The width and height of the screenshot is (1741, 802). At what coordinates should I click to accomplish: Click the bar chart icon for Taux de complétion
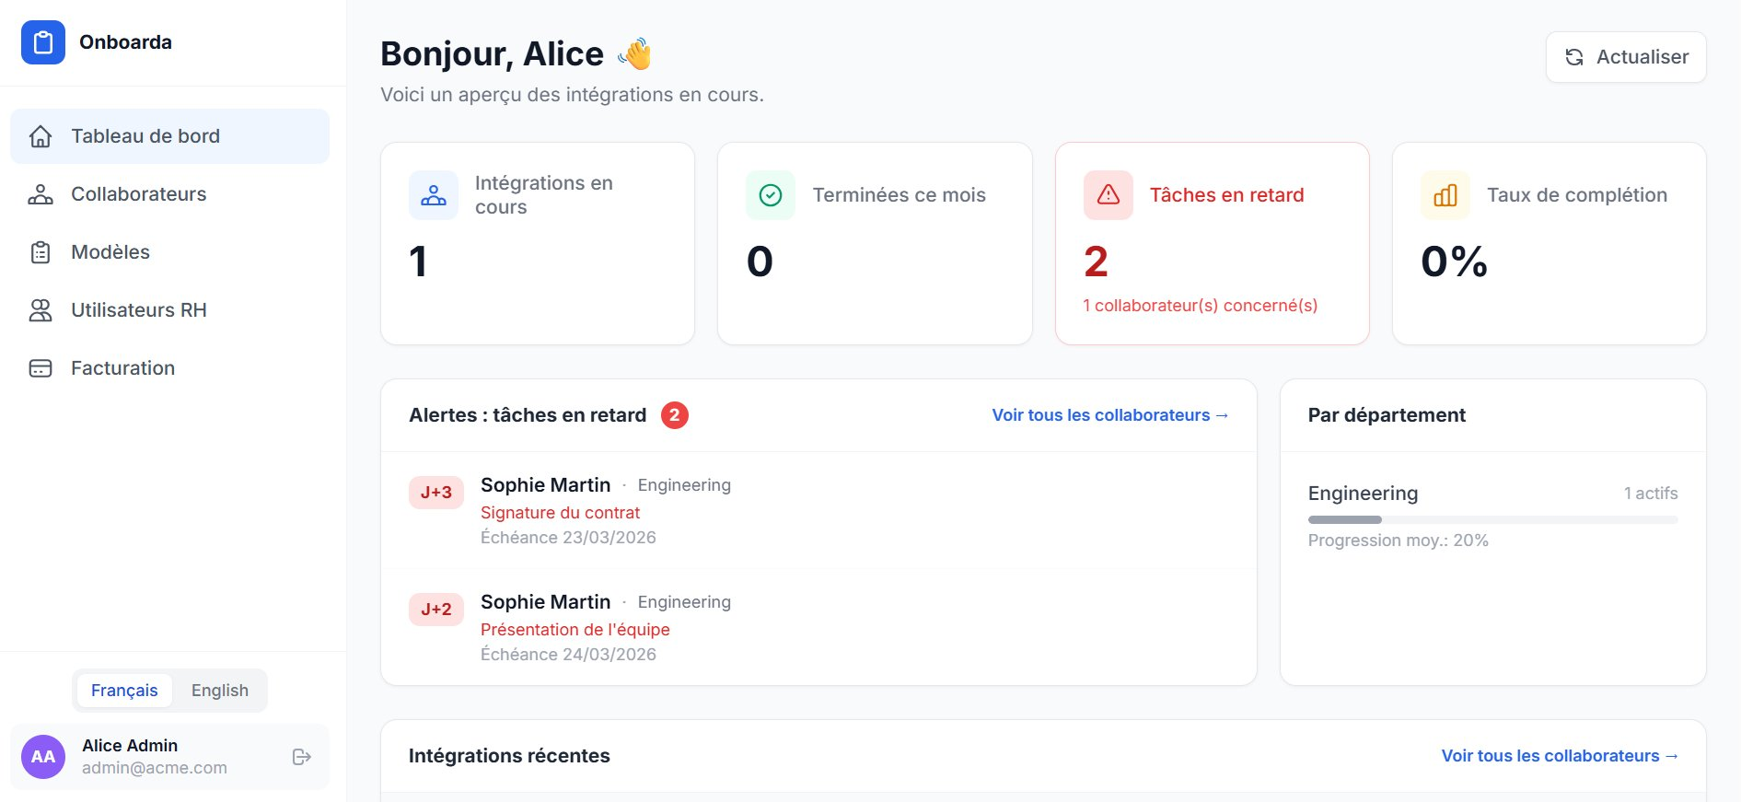[1445, 195]
